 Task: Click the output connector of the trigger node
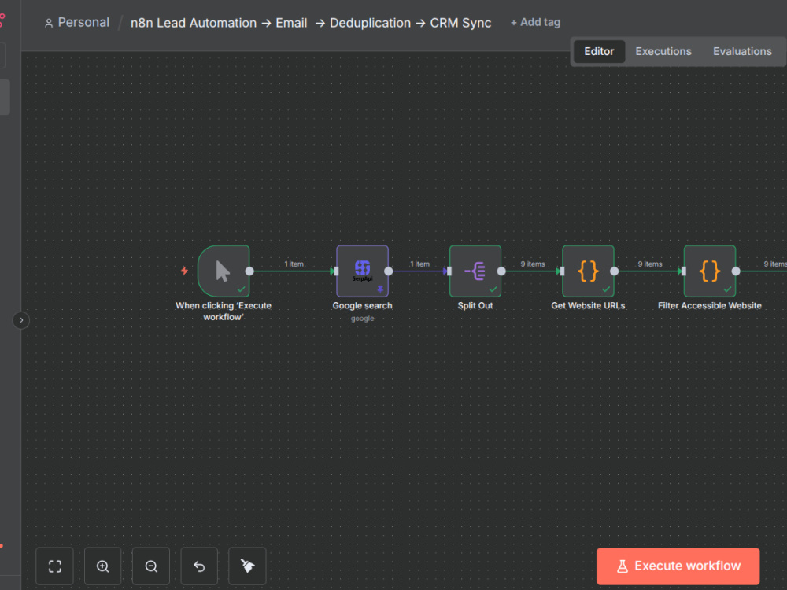point(249,271)
